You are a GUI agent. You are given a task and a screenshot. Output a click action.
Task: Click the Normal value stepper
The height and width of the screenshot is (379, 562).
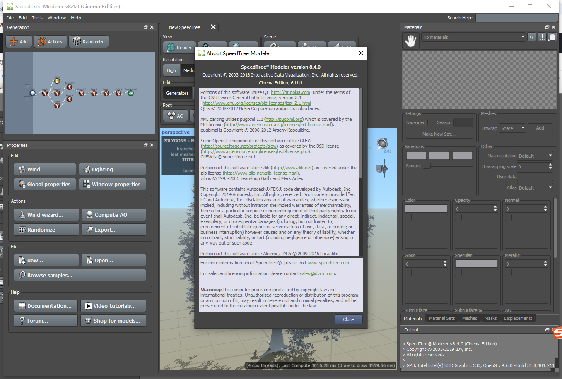tap(545, 209)
